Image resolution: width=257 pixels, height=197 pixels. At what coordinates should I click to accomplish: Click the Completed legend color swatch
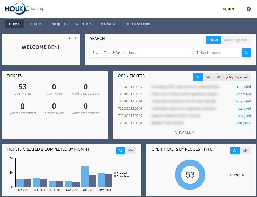115,176
